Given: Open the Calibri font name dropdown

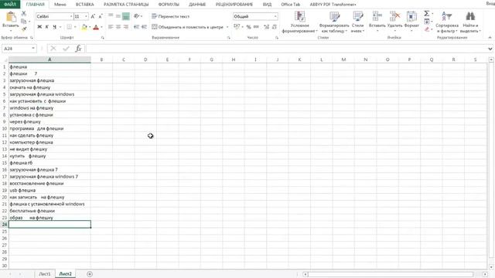Looking at the screenshot, I should [71, 16].
